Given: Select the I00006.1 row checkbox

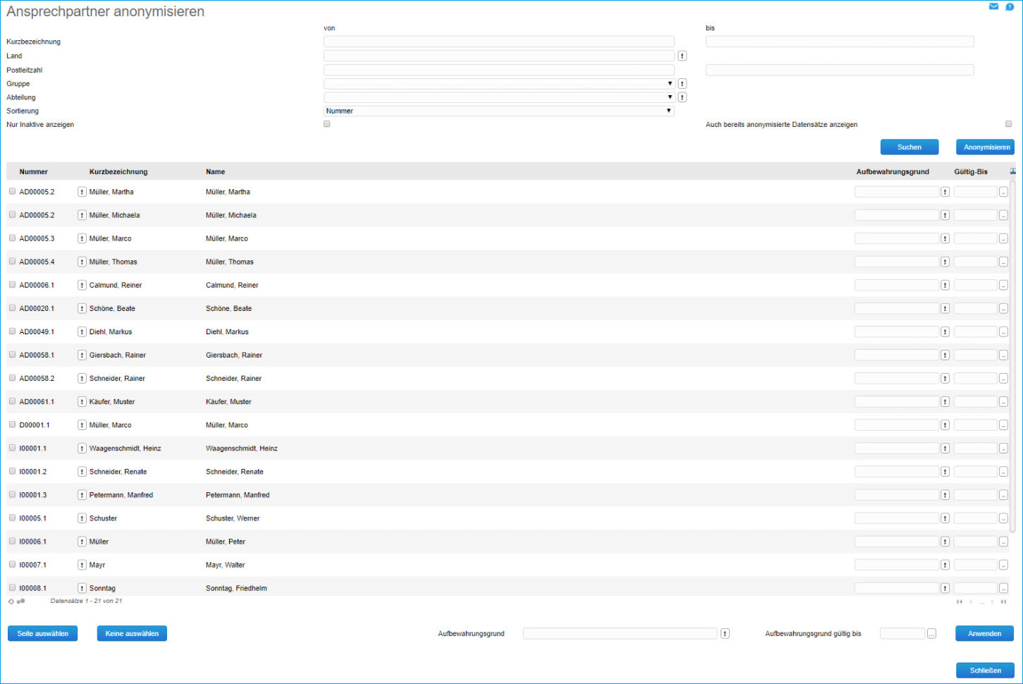Looking at the screenshot, I should pyautogui.click(x=12, y=541).
